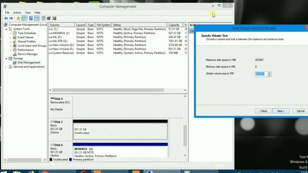The height and width of the screenshot is (173, 308).
Task: Select the My 8TB (G:) volume row
Action: point(118,41)
